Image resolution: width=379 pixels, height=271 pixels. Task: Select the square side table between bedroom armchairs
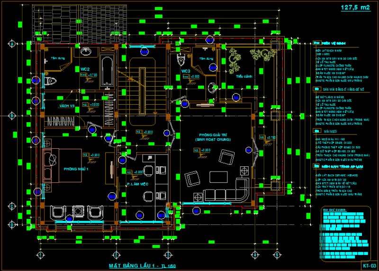[x=78, y=211]
